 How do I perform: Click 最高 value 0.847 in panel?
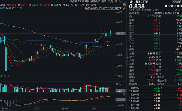point(152,70)
